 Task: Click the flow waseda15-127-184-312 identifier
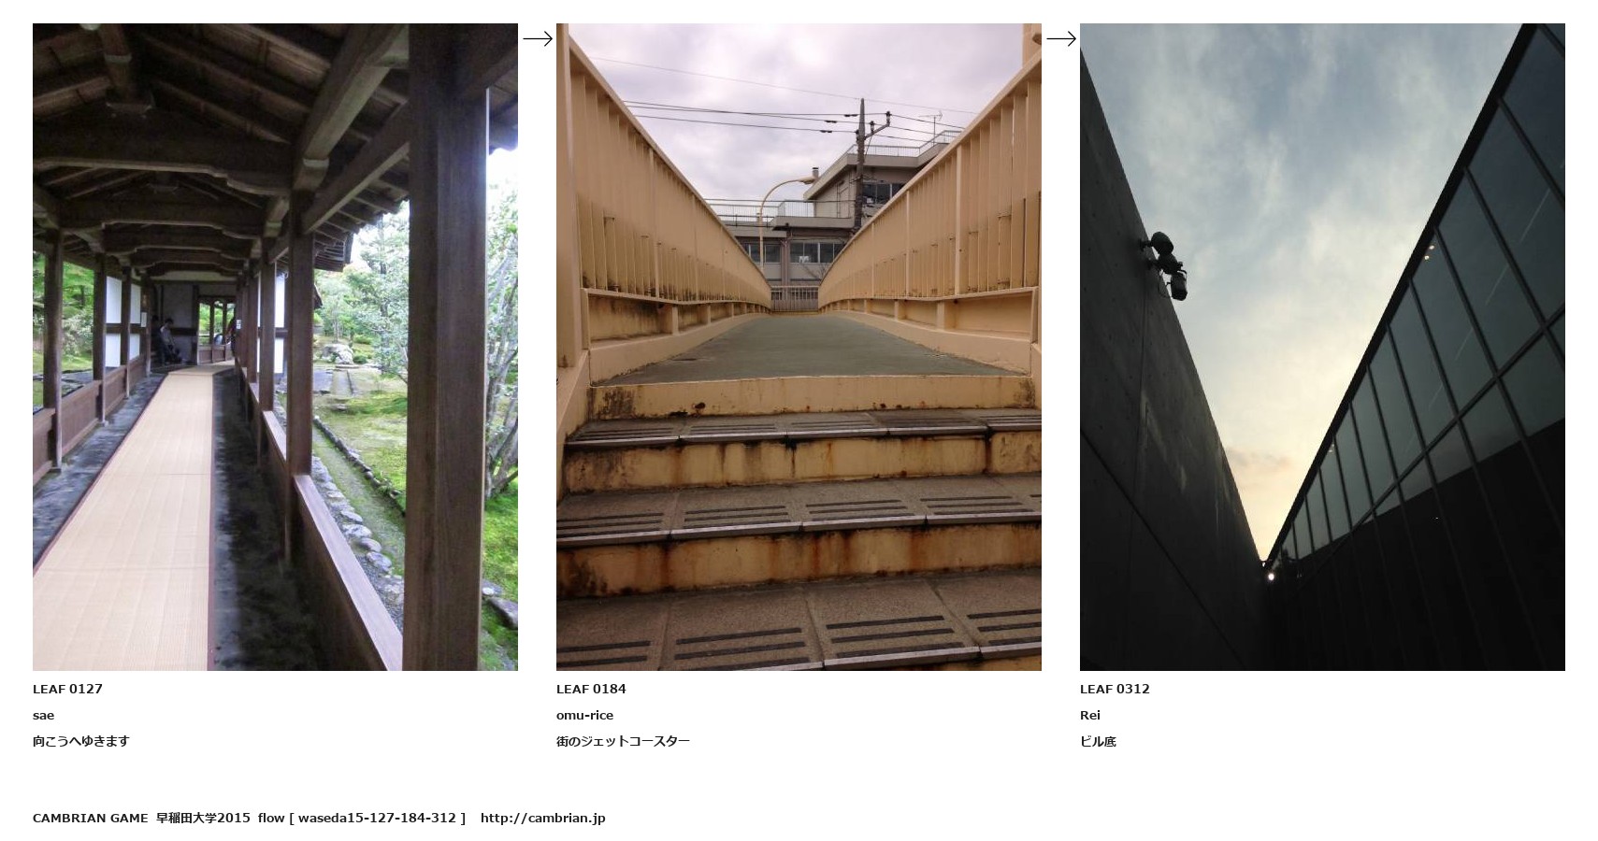[x=362, y=818]
